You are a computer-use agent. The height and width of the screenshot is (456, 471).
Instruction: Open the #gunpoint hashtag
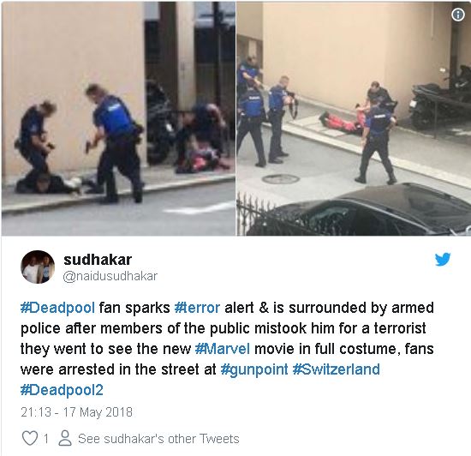254,369
